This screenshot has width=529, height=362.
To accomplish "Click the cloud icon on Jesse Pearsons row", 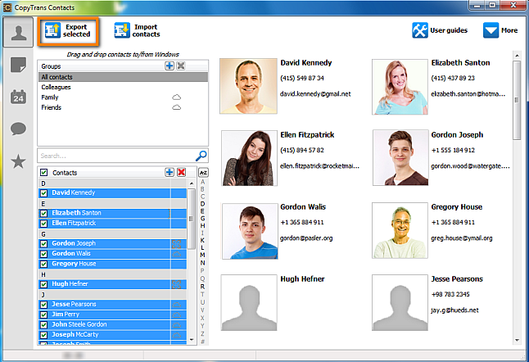I will tap(177, 305).
